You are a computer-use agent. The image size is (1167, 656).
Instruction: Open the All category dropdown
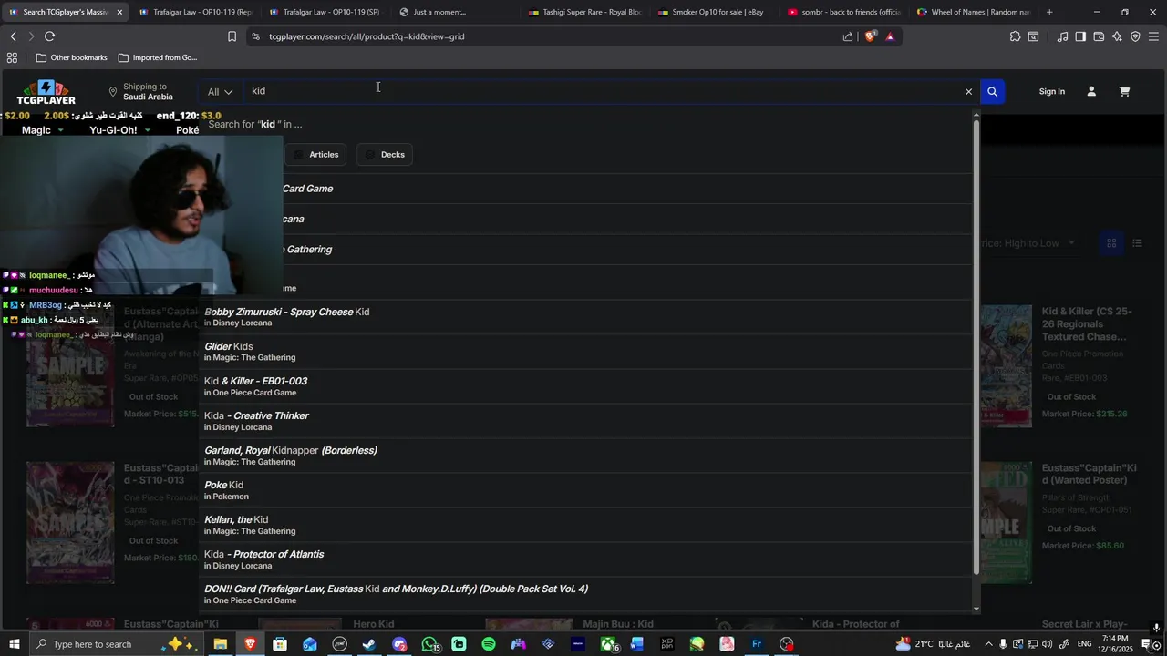pos(220,91)
